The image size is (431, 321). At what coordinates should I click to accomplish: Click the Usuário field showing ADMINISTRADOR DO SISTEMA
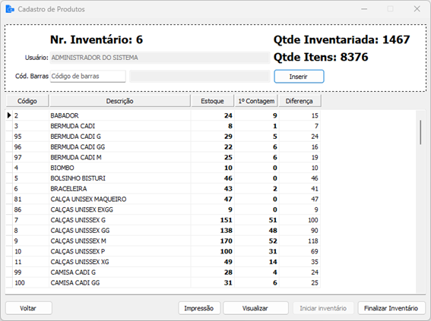click(160, 58)
